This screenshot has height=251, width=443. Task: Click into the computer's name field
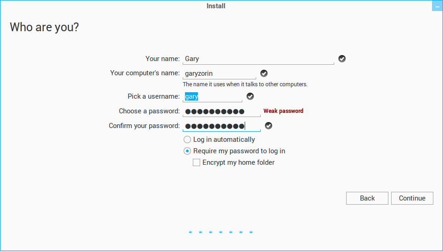point(219,73)
